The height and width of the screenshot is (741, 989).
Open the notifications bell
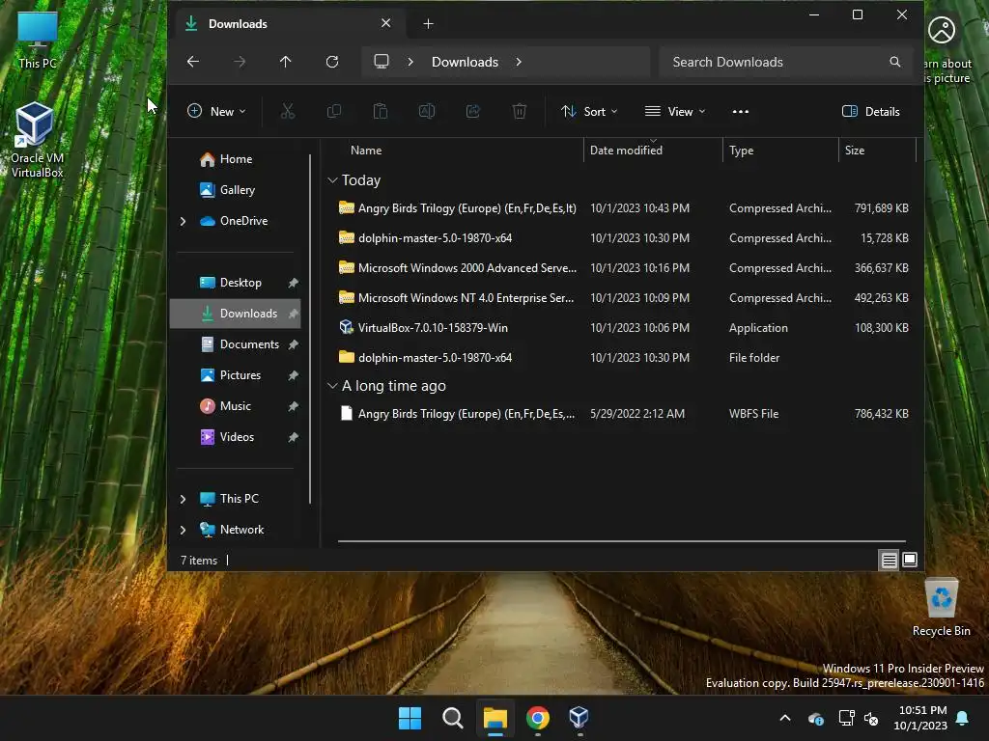pos(963,718)
